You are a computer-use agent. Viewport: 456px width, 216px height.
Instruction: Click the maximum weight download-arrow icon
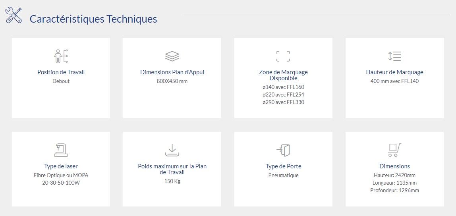coord(172,150)
